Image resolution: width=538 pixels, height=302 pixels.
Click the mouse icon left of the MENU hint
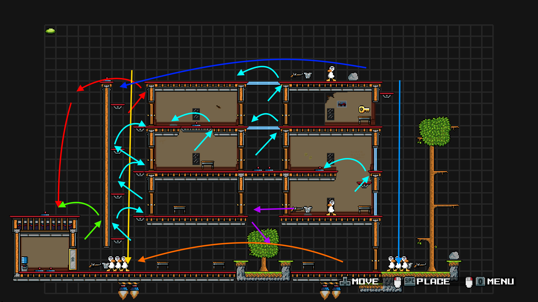click(x=469, y=282)
